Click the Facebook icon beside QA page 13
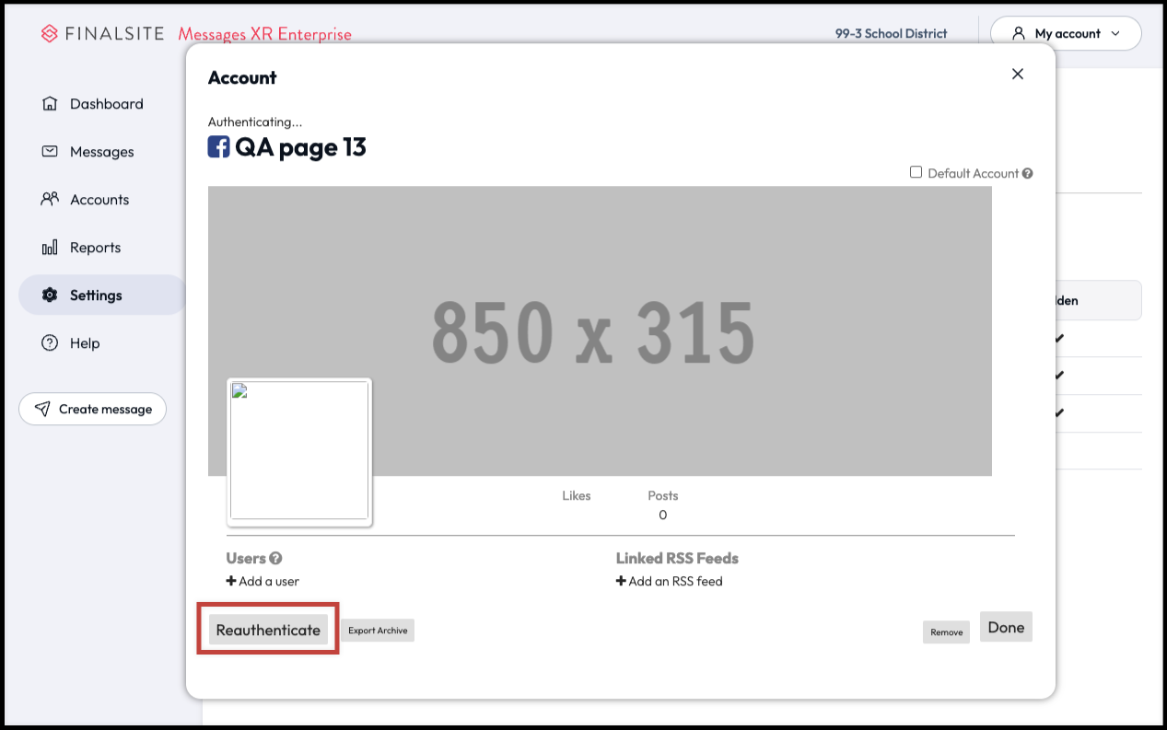 coord(218,146)
